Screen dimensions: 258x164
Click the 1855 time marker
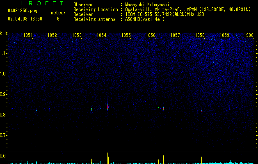pos(126,35)
